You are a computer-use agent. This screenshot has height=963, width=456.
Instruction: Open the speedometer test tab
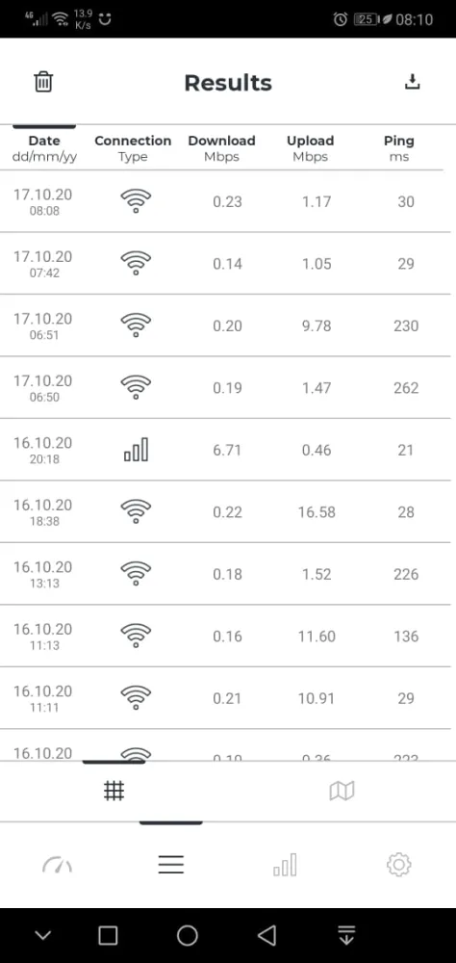tap(57, 866)
